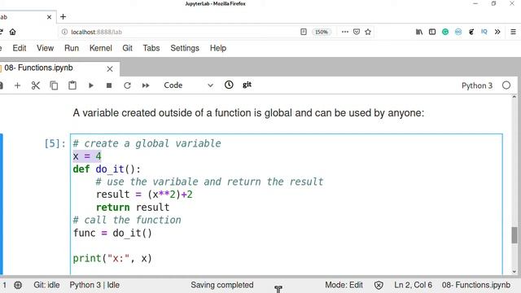Image resolution: width=521 pixels, height=293 pixels.
Task: Click the global variable markdown text
Action: tap(248, 113)
